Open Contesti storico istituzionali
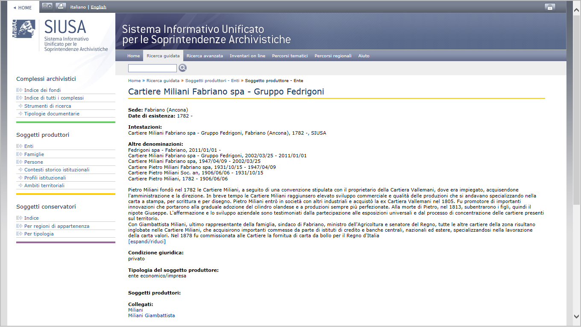The image size is (581, 327). [57, 170]
